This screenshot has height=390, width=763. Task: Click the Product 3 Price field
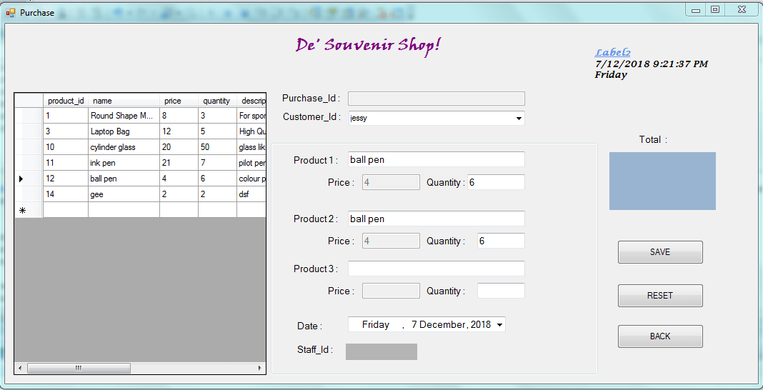[x=392, y=291]
